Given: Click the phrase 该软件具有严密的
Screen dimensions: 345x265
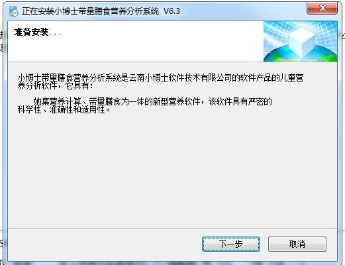Looking at the screenshot, I should coord(240,101).
